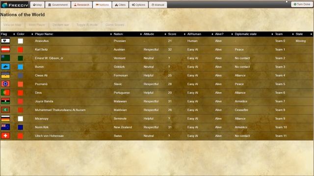Viewport: 314px width, 176px height.
Task: Open the Government tab
Action: 58,5
